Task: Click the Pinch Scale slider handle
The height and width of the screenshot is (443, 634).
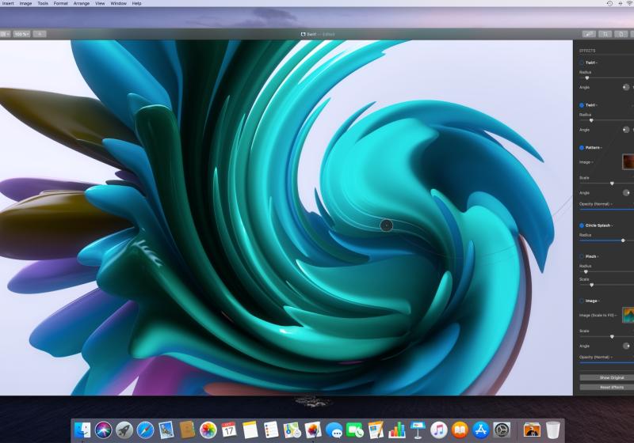Action: [x=591, y=285]
